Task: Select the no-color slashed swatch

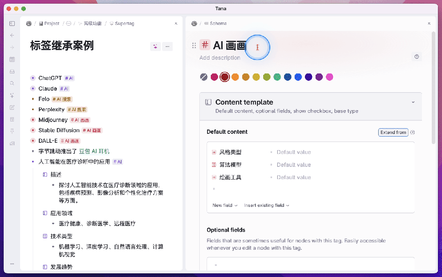Action: (204, 77)
